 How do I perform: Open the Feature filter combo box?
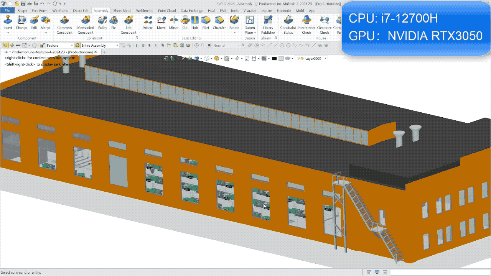[59, 45]
